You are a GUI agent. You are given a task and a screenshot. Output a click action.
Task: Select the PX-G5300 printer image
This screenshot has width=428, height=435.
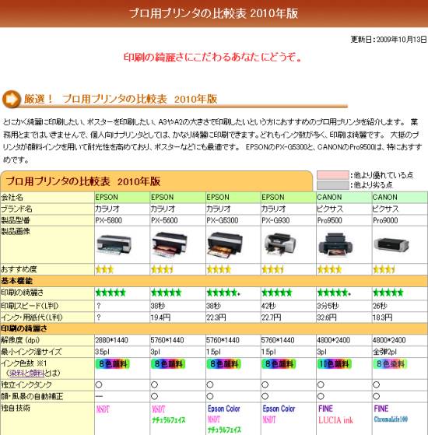(225, 244)
